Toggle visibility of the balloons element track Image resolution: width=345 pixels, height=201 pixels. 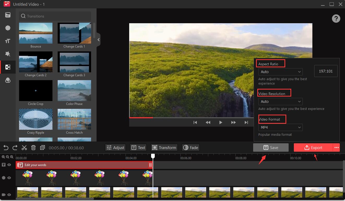point(9,178)
